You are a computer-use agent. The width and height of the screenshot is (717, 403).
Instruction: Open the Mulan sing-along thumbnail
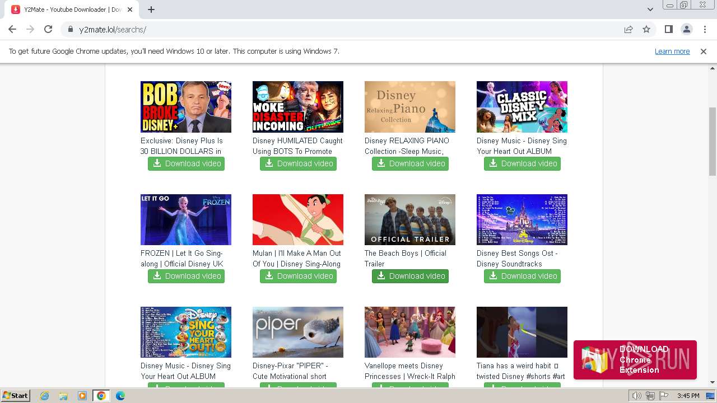pyautogui.click(x=298, y=219)
